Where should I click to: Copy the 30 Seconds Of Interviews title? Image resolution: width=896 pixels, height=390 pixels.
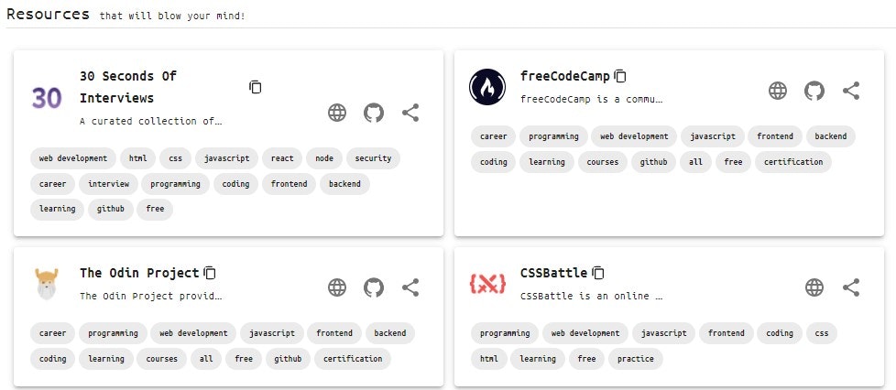point(256,87)
